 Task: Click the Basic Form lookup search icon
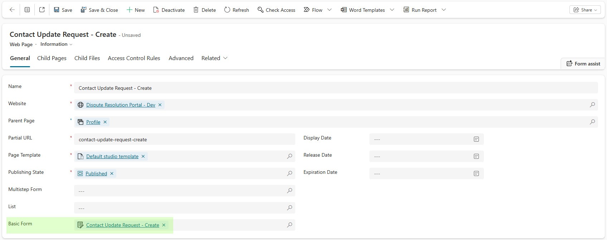point(290,225)
